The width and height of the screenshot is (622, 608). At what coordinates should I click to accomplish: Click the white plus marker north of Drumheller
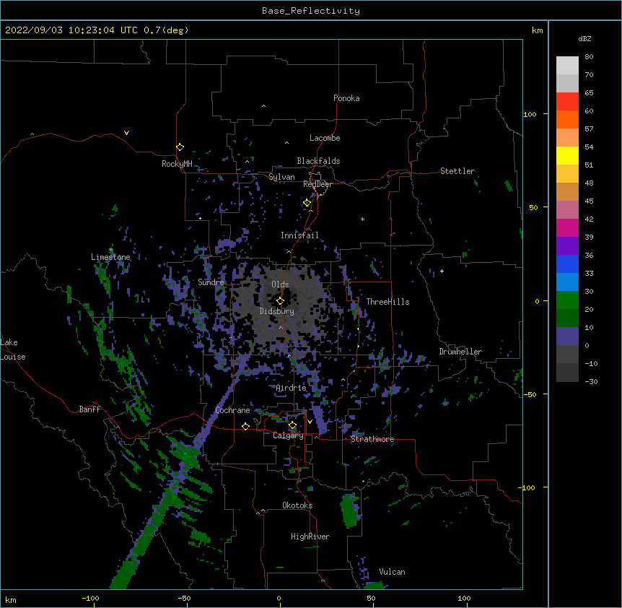(442, 271)
